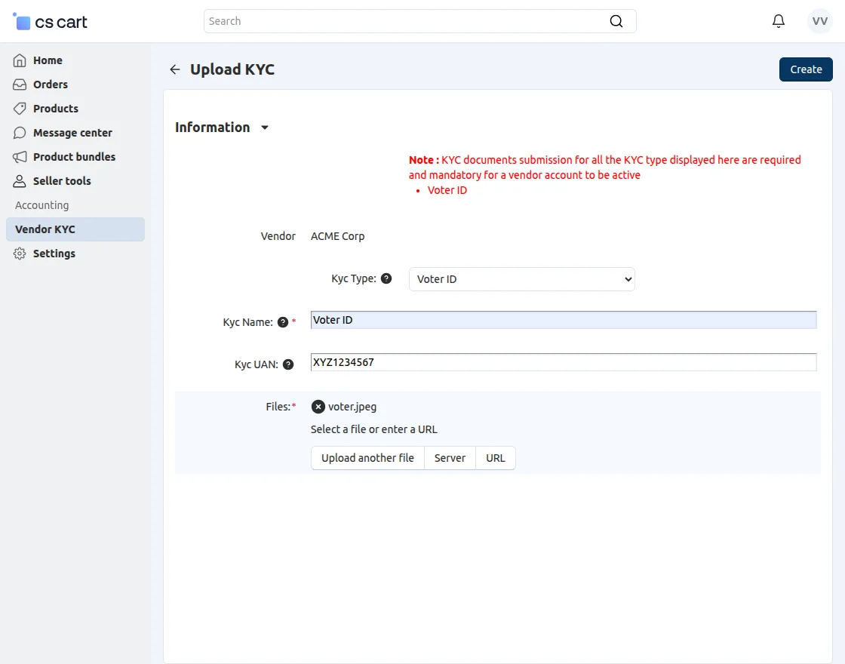Open the Settings menu item
This screenshot has height=664, width=845.
point(53,253)
